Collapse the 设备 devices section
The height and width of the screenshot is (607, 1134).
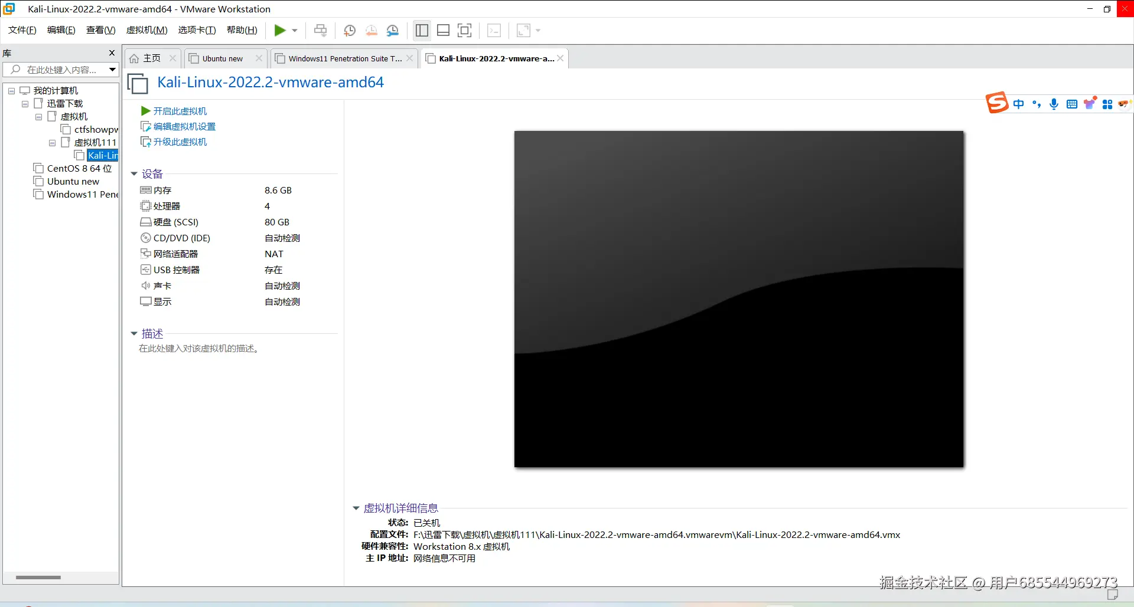click(x=133, y=173)
